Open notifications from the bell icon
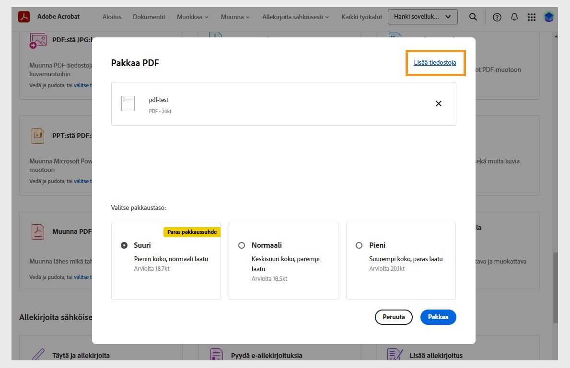 tap(514, 17)
